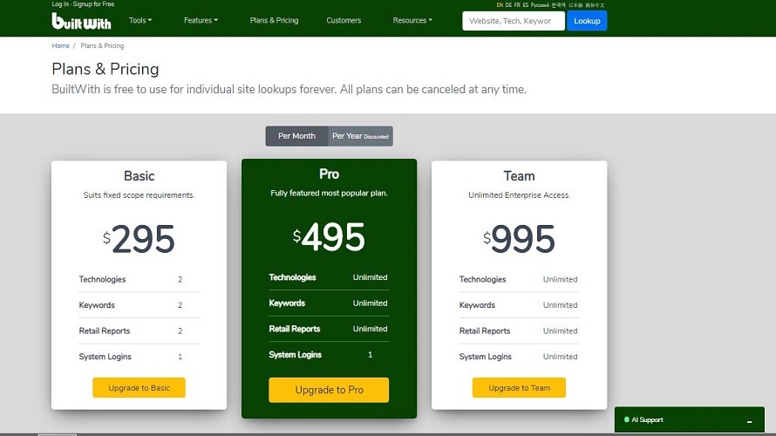The image size is (776, 436).
Task: Open the Customers nav item
Action: click(344, 20)
